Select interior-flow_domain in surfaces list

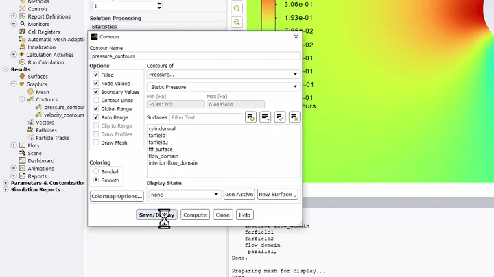tap(173, 162)
